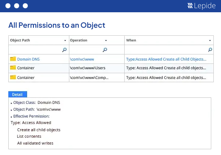Click the Domain DNS folder icon
Screen dimensions: 221x155
tap(13, 59)
